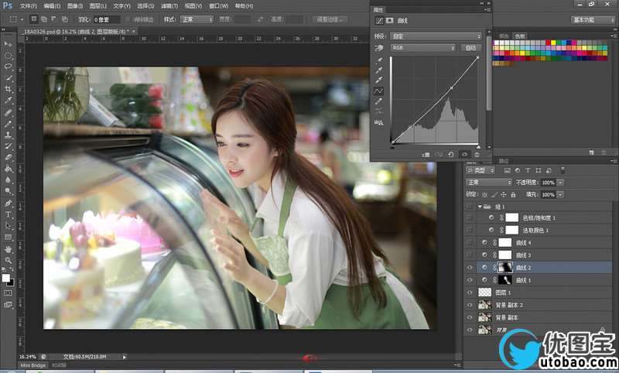This screenshot has height=373, width=619.
Task: Open the RGB channel dropdown
Action: [x=422, y=47]
